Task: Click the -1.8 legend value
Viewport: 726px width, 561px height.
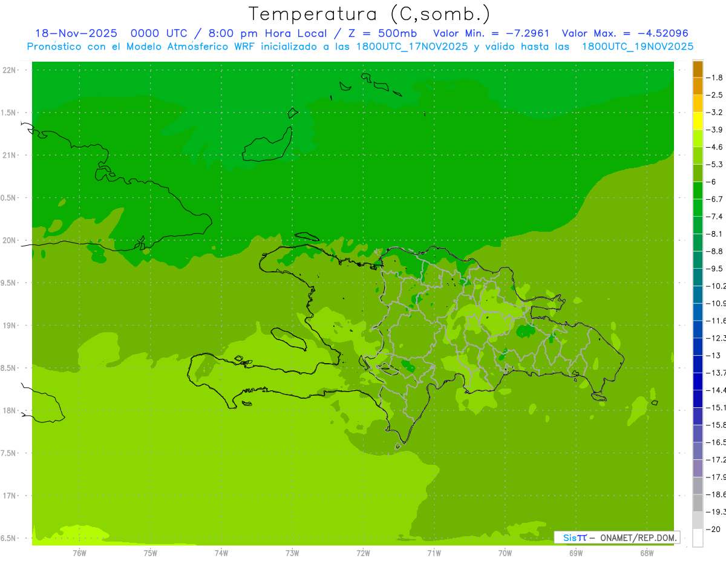Action: tap(715, 77)
